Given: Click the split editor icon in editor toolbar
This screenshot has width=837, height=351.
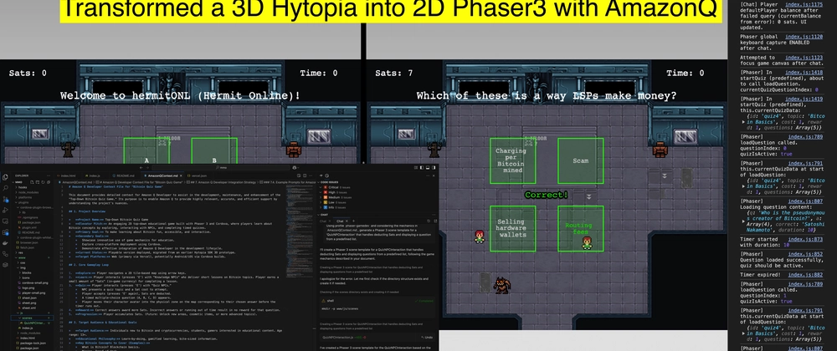Looking at the screenshot, I should tap(305, 175).
